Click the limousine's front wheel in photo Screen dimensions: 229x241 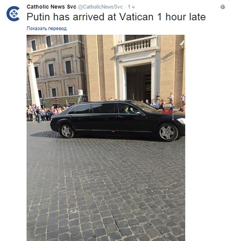168,132
